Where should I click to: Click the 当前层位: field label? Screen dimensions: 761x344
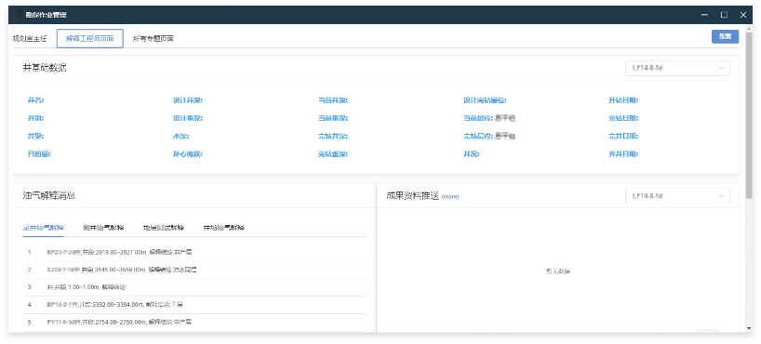click(x=478, y=118)
